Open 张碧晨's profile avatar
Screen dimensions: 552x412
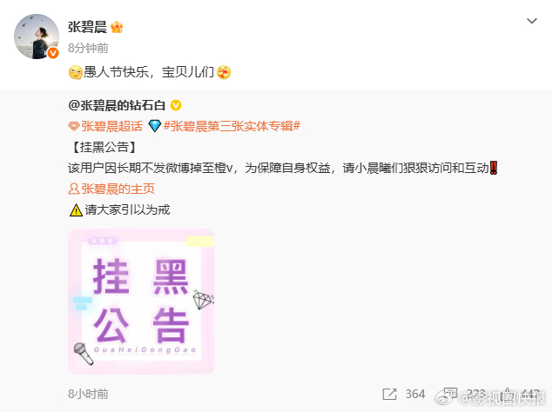coord(37,37)
